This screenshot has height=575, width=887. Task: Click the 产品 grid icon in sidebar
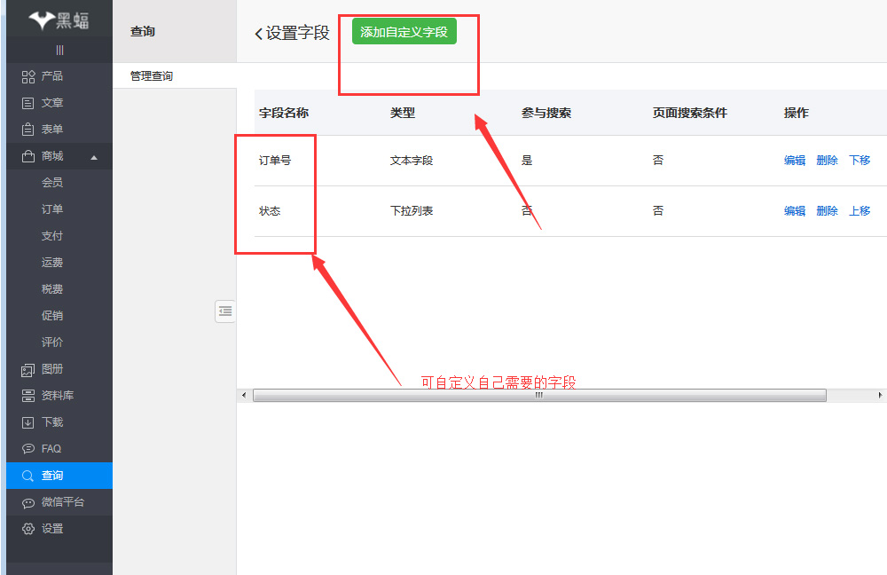(x=28, y=76)
